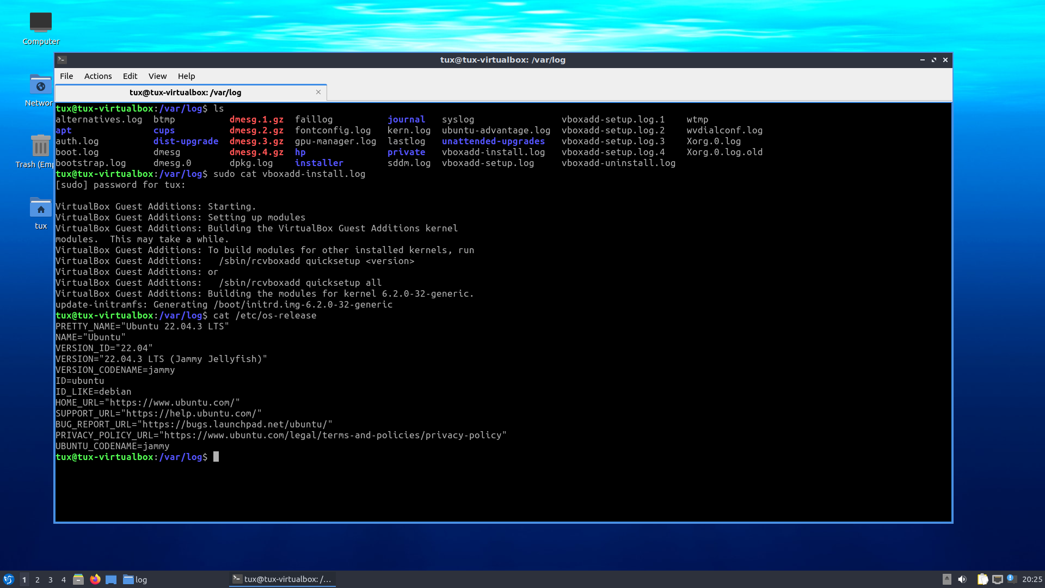Screen dimensions: 1045x588
Task: Click 'dist-upgrade' directory in ls output
Action: point(186,141)
